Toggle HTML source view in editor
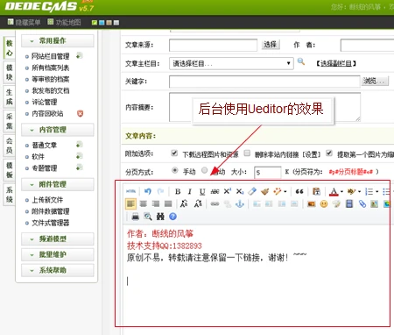The width and height of the screenshot is (394, 335). 130,191
